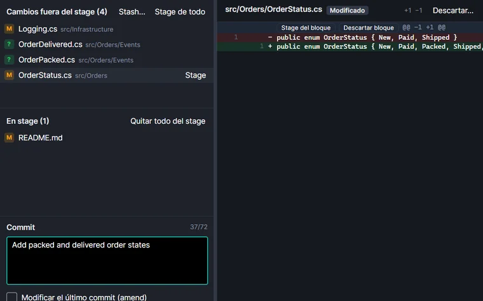Click the untracked badge icon beside OrderDelivered.cs

coord(10,44)
